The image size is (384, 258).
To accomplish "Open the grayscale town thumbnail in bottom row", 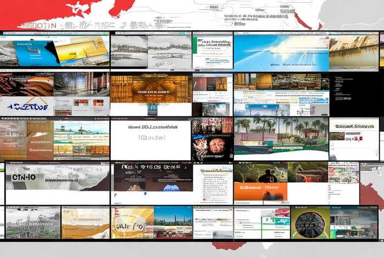I will (x=33, y=223).
